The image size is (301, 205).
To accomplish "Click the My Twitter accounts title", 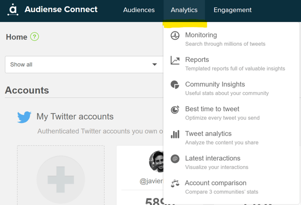I will [75, 116].
